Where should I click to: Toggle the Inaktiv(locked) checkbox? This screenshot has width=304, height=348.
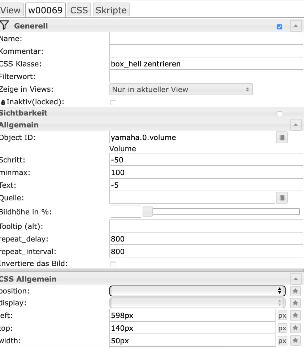tap(113, 103)
